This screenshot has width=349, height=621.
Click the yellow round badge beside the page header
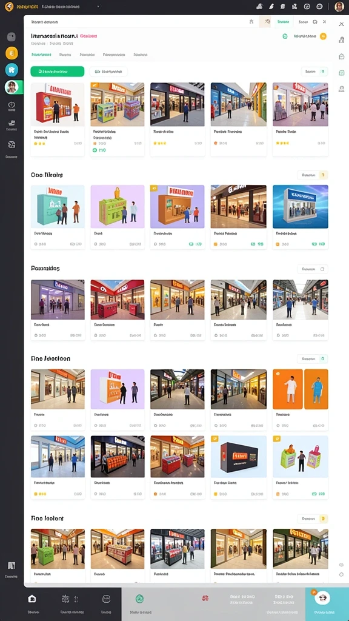tap(324, 36)
